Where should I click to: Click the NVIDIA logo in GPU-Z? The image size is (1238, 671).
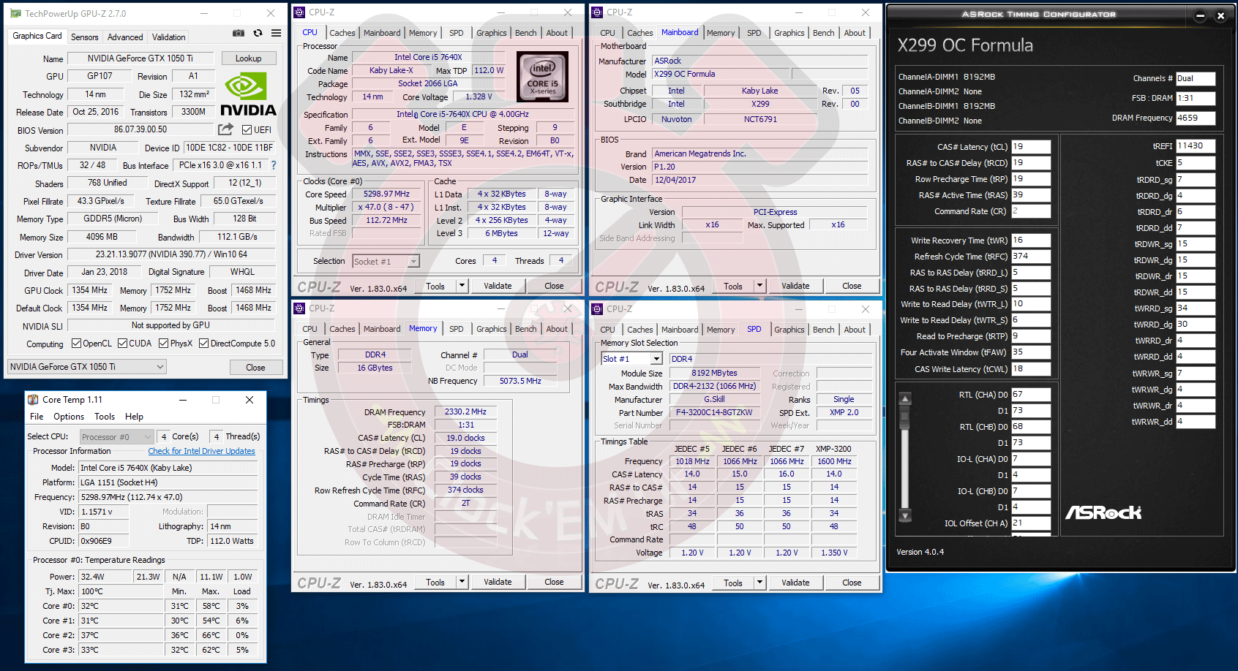[248, 96]
